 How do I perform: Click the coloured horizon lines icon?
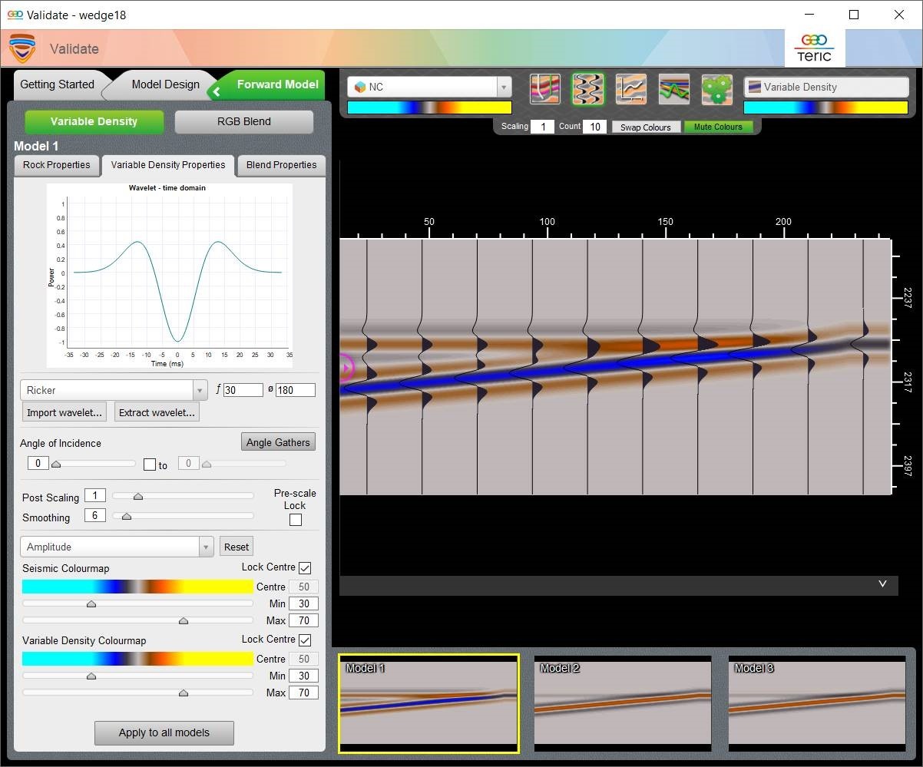[x=673, y=89]
